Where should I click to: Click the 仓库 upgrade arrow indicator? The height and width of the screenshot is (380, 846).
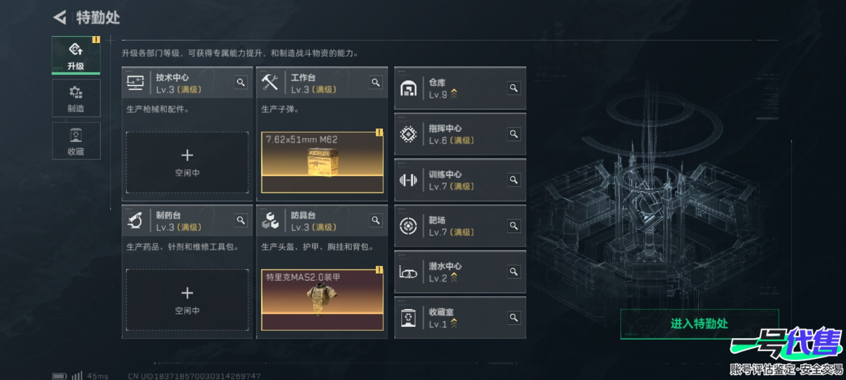tap(454, 94)
